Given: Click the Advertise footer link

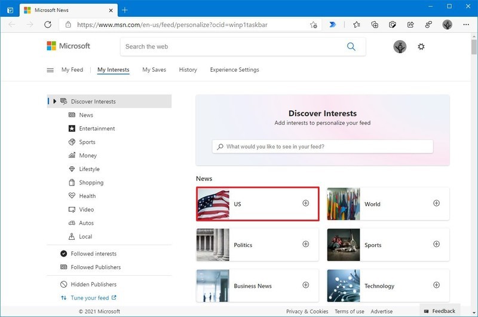Looking at the screenshot, I should (382, 312).
